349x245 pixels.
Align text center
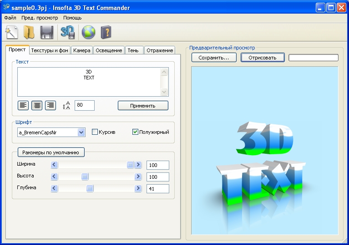pos(37,105)
